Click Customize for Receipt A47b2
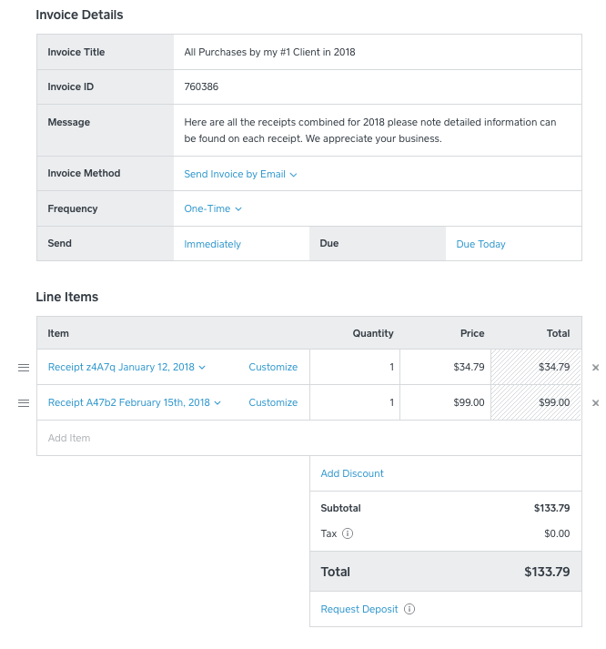This screenshot has width=606, height=649. (273, 402)
